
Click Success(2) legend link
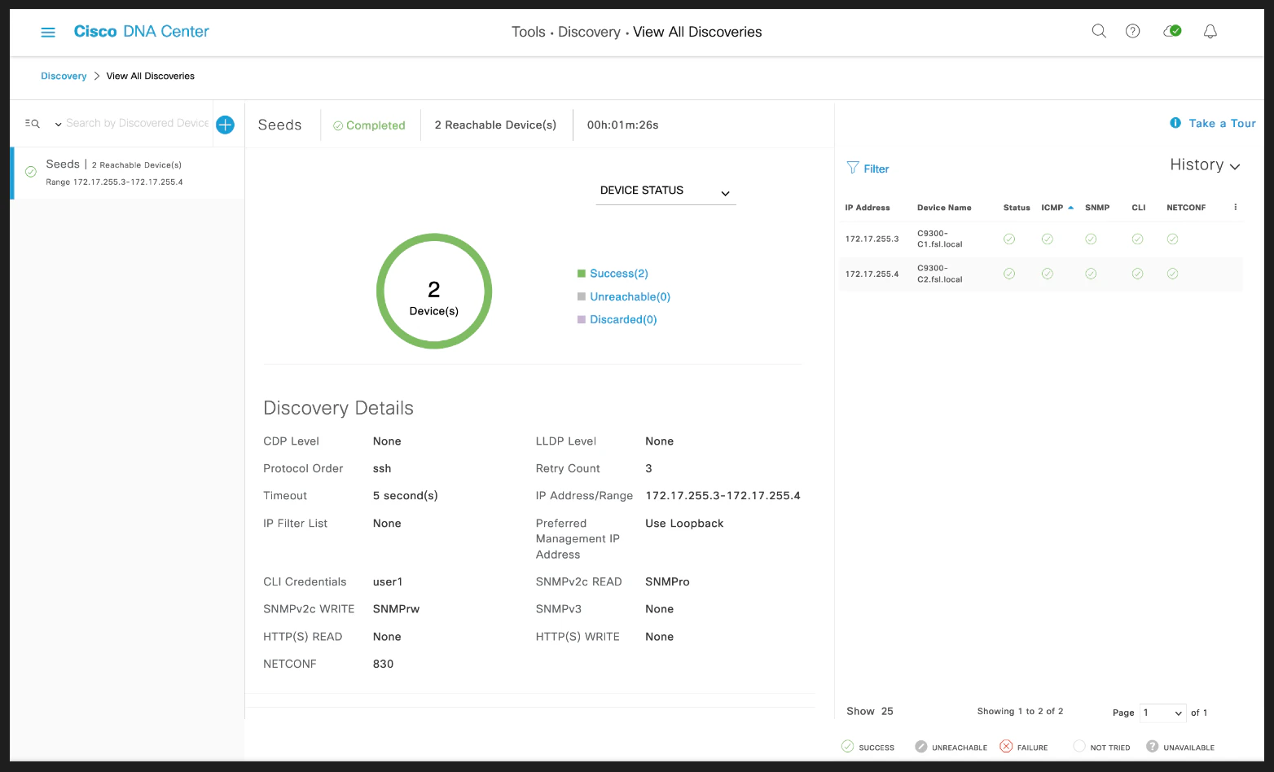619,274
